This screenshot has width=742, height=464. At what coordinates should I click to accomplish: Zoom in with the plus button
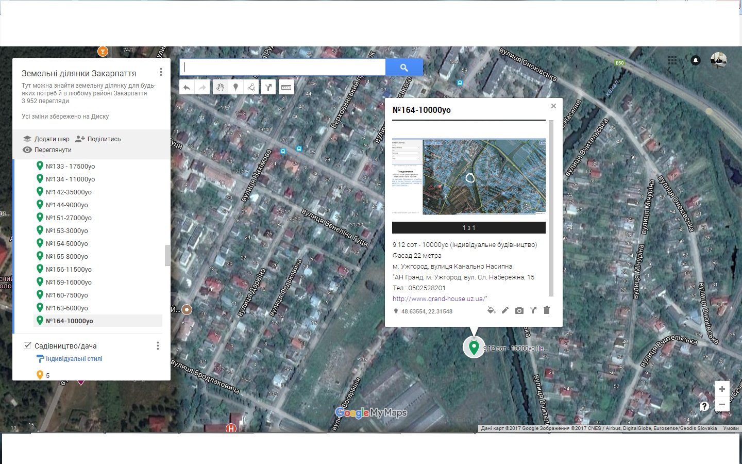coord(721,389)
